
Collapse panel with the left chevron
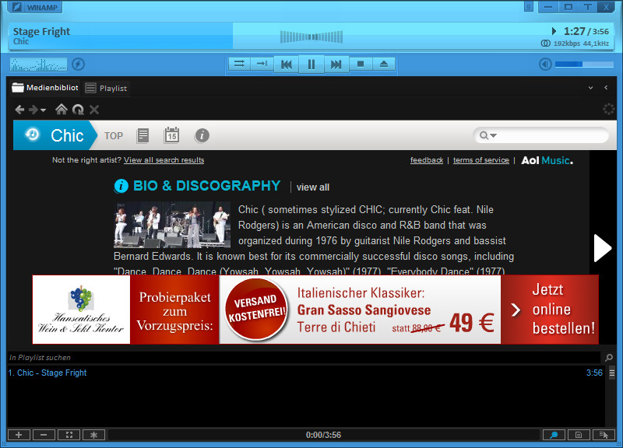pyautogui.click(x=606, y=88)
